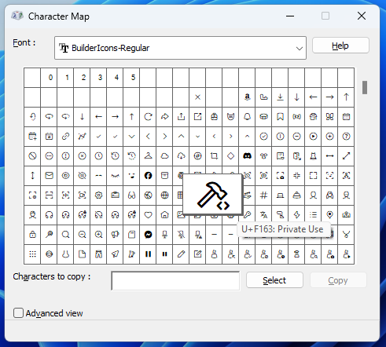Select the calendar glyph in the third row's last cell
Screen dimensions: 386x347
click(346, 117)
